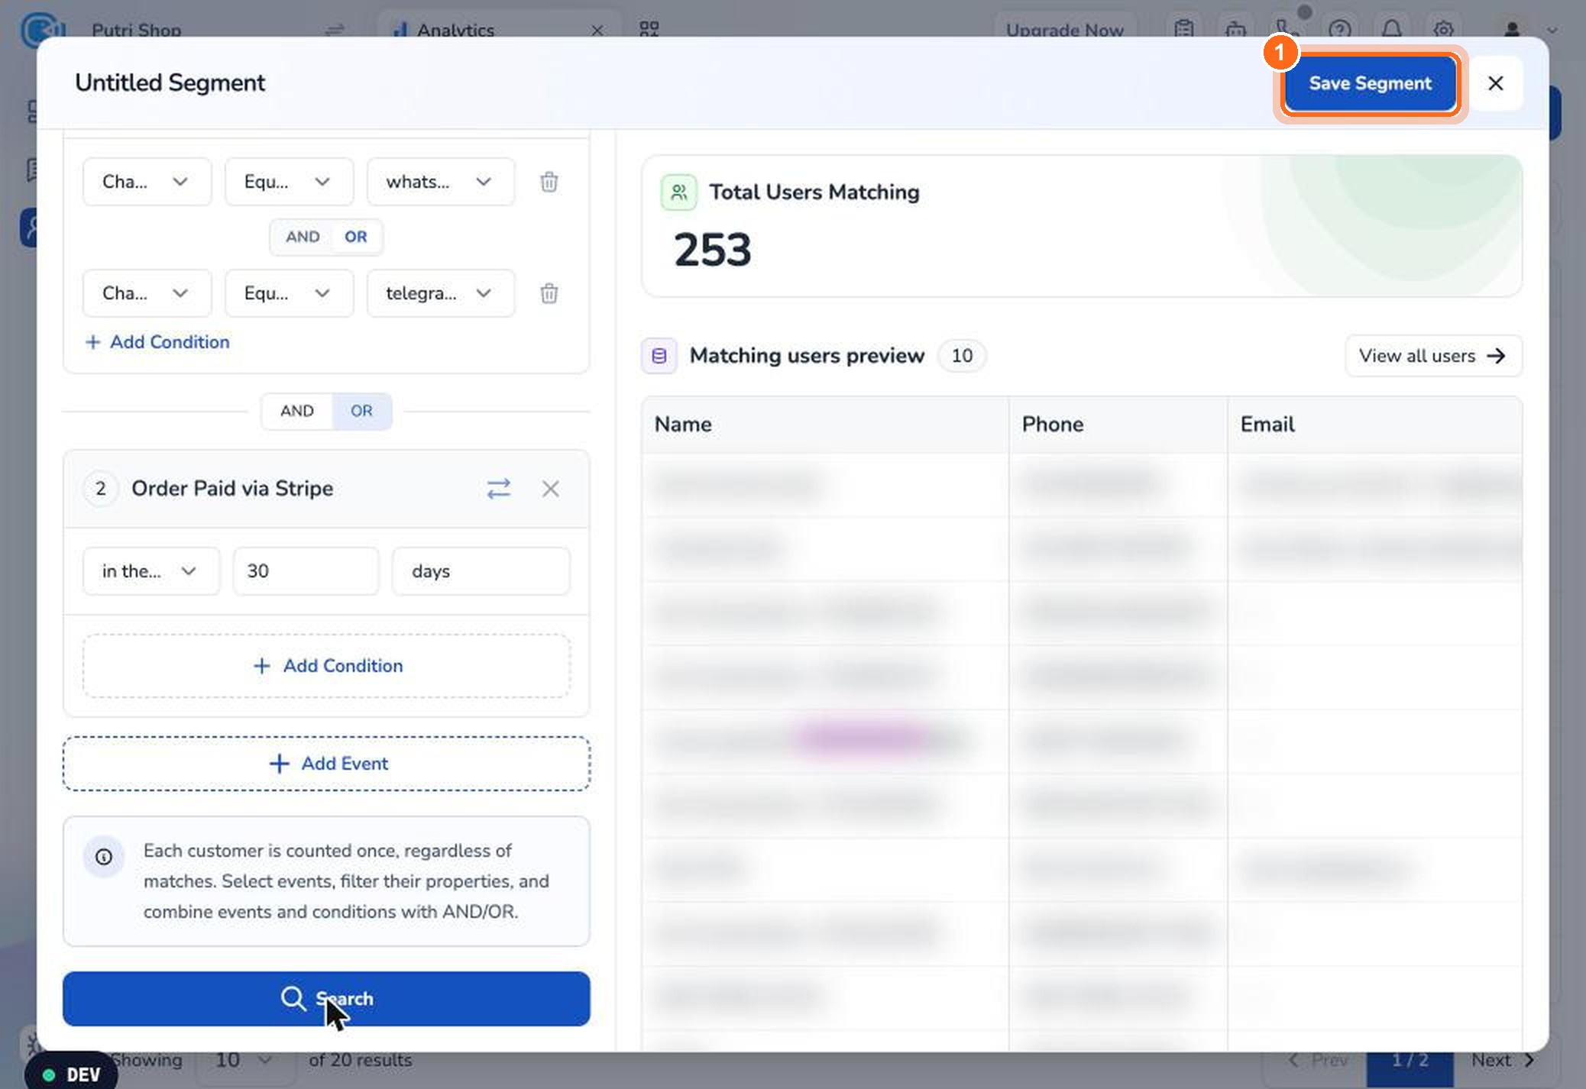The image size is (1586, 1089).
Task: Click the switch-shop arrows next to Putri Shop
Action: (335, 30)
